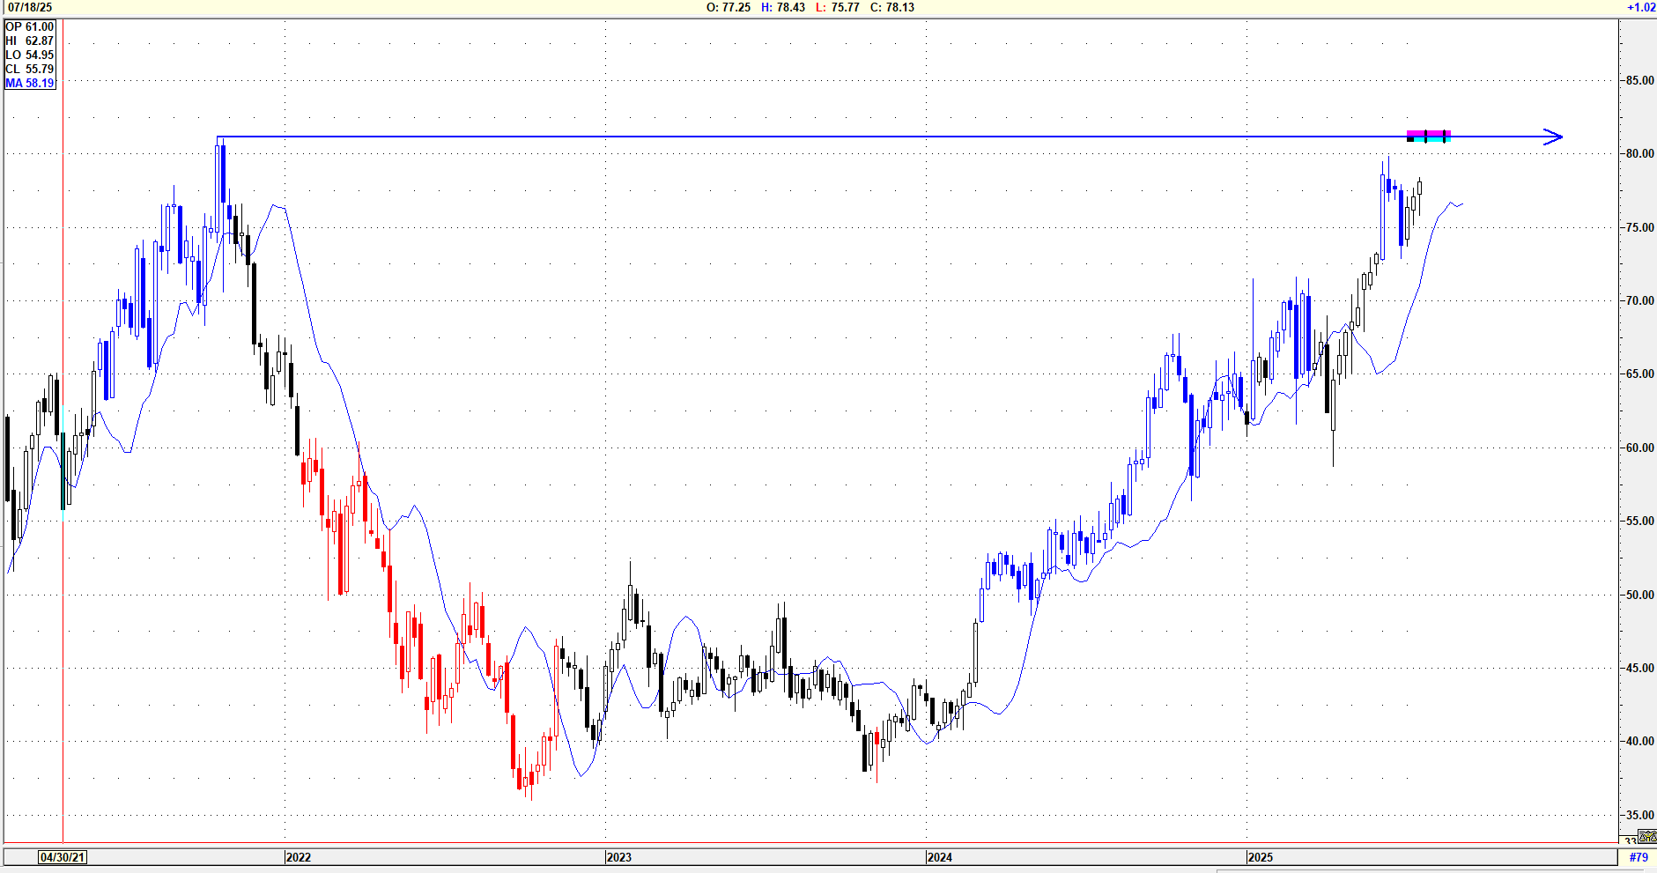Click the header low value L: 75.77

[838, 7]
